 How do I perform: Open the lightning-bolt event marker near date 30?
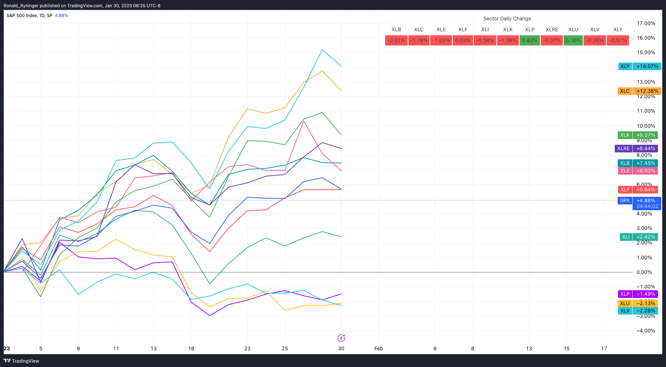(x=341, y=338)
